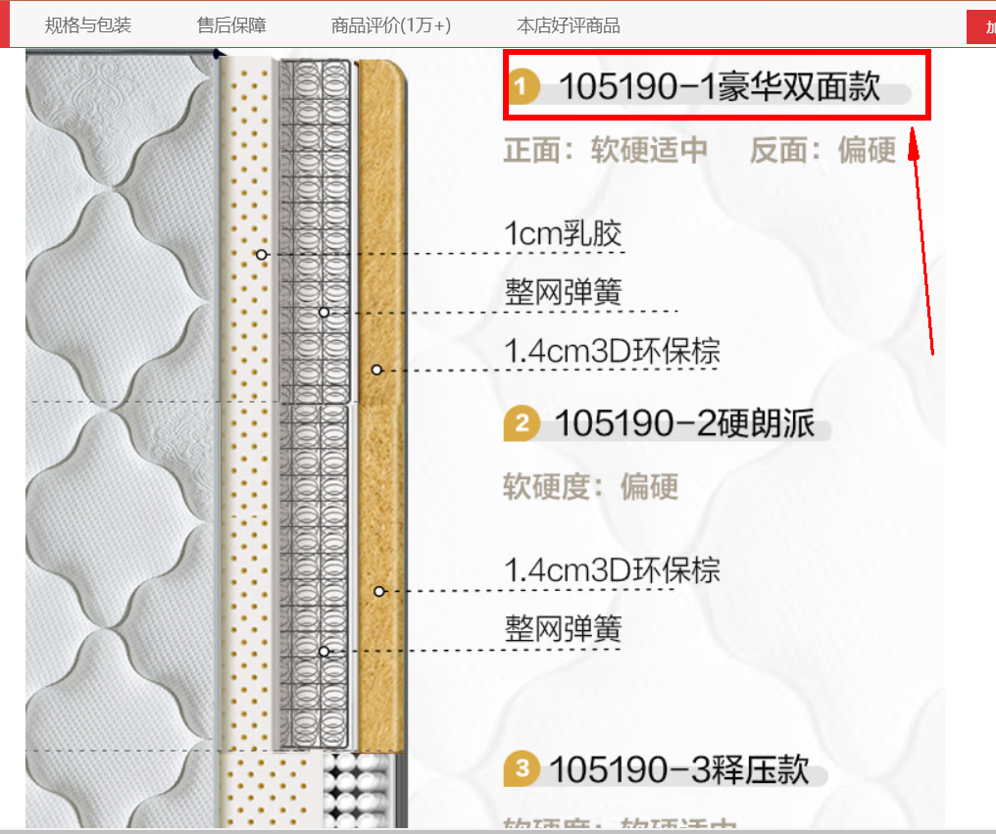996x834 pixels.
Task: Click the latex layer marker dot
Action: pyautogui.click(x=262, y=255)
